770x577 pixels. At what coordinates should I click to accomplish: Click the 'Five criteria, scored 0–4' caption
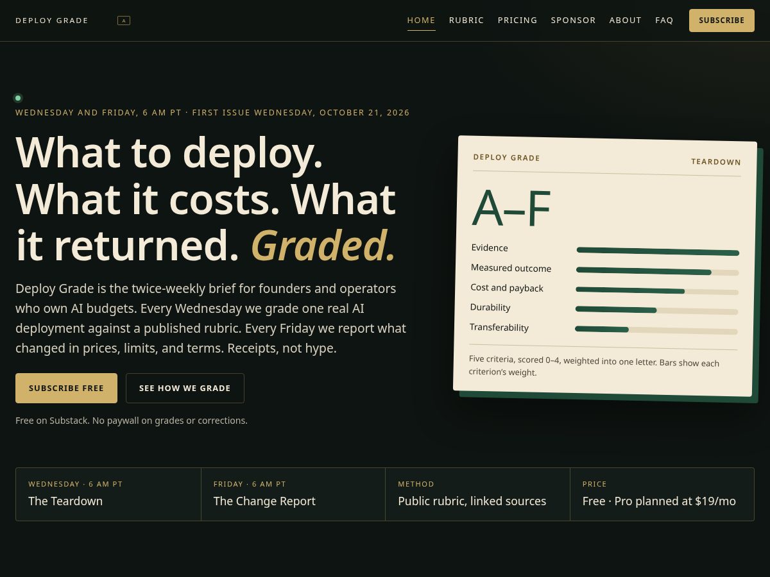point(594,366)
